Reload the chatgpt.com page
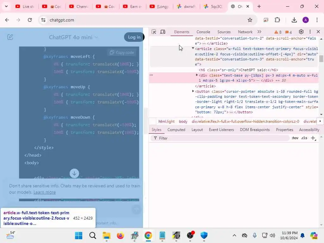 30,20
